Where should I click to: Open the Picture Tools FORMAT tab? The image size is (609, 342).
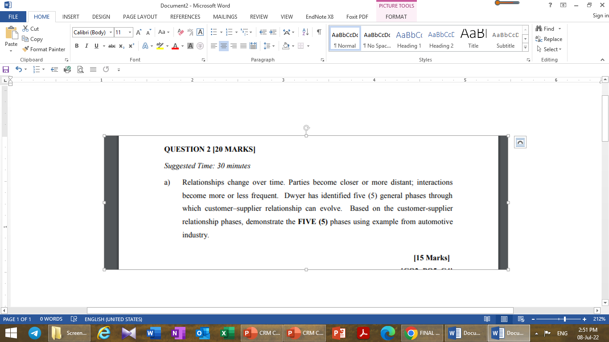(x=396, y=16)
